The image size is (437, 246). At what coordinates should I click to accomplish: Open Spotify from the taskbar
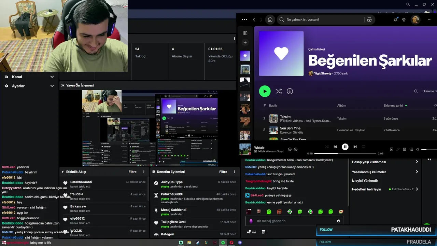click(x=223, y=243)
